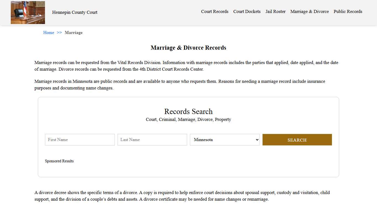Click the Records Search heading

(x=188, y=111)
